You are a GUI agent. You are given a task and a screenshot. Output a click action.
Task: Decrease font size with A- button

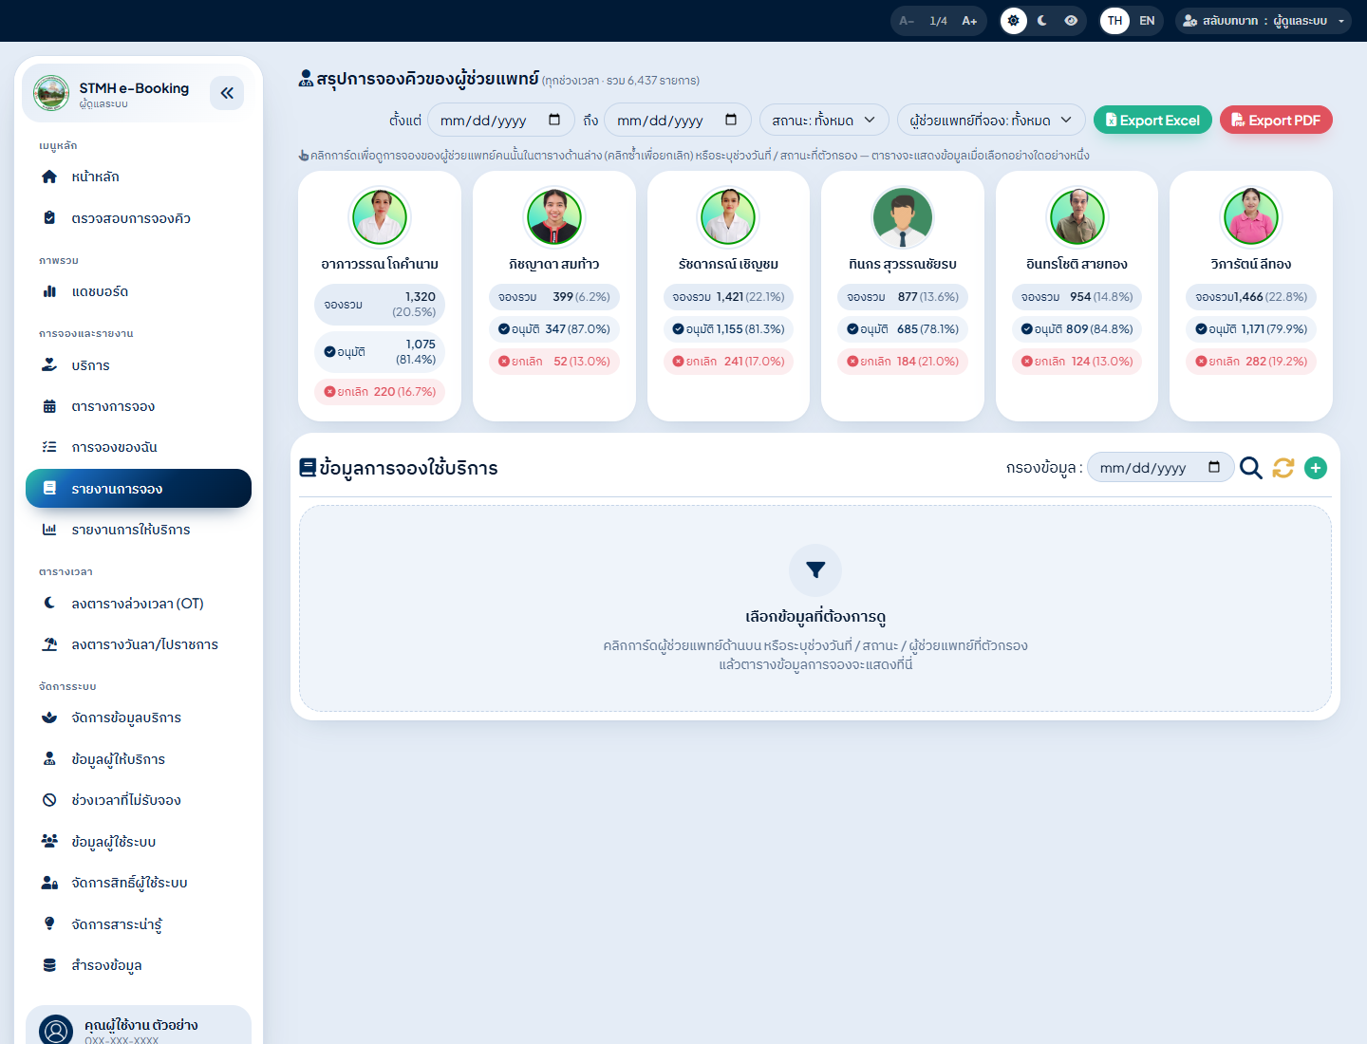pos(907,21)
